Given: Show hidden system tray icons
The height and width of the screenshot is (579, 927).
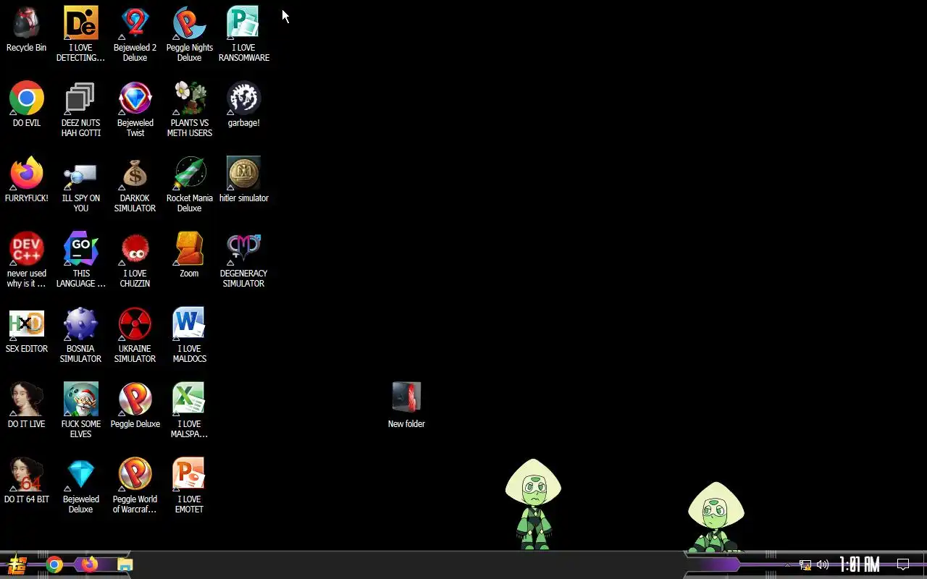Looking at the screenshot, I should pyautogui.click(x=787, y=565).
